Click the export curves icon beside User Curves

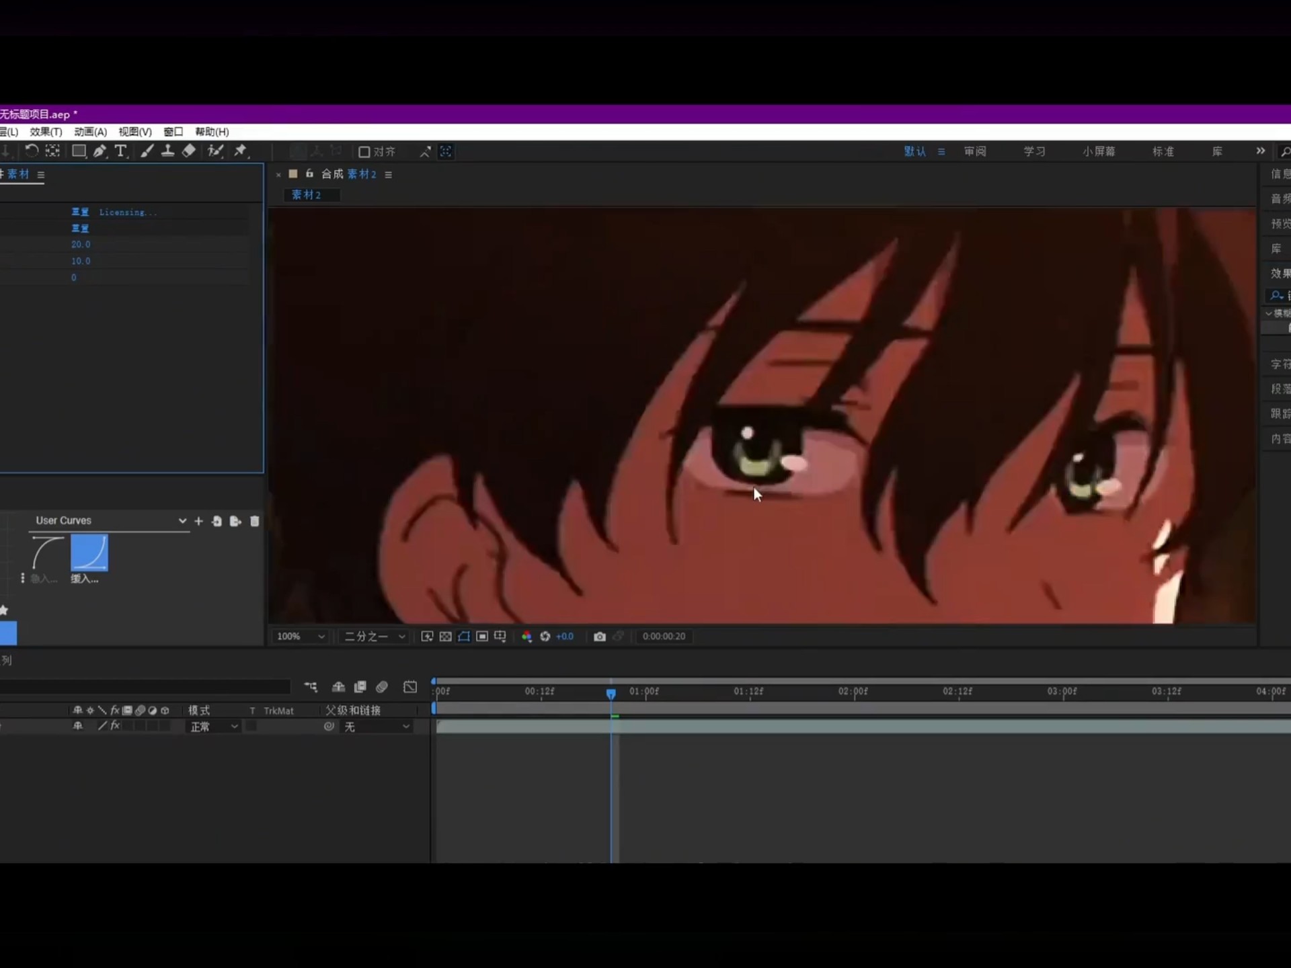(235, 521)
